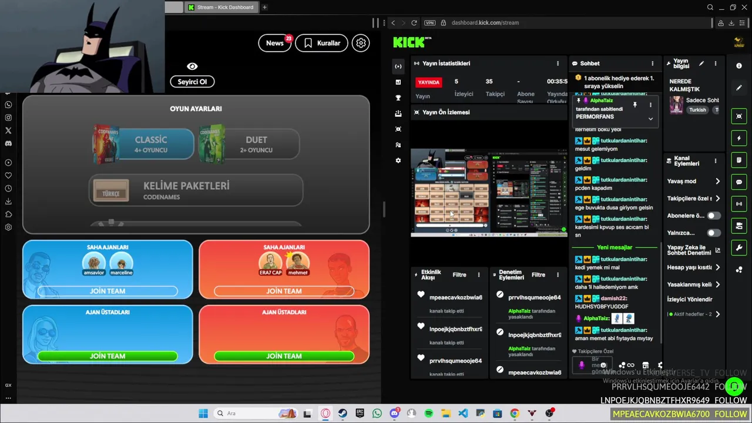Expand Takipçilere özel option
The width and height of the screenshot is (752, 423).
coord(717,199)
